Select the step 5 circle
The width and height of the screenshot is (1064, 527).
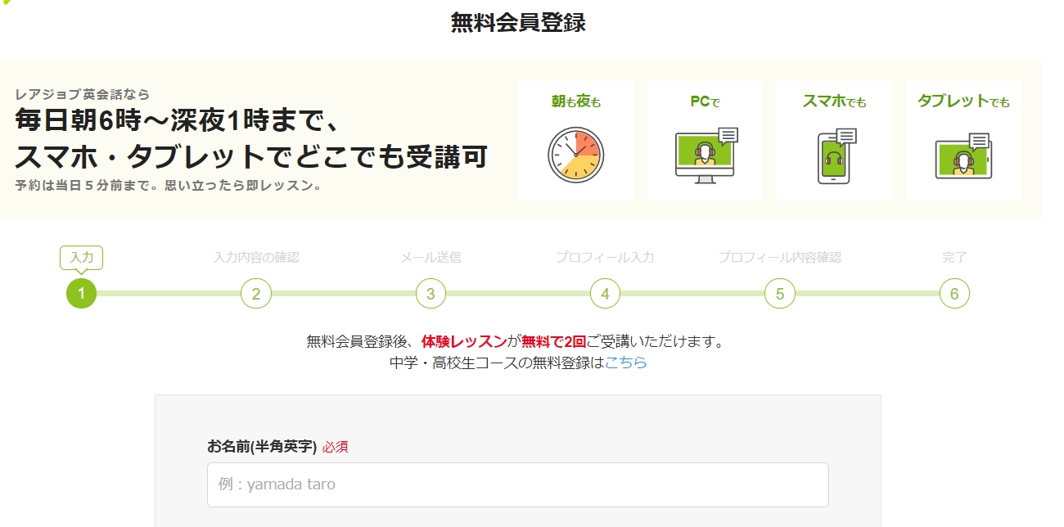(780, 294)
